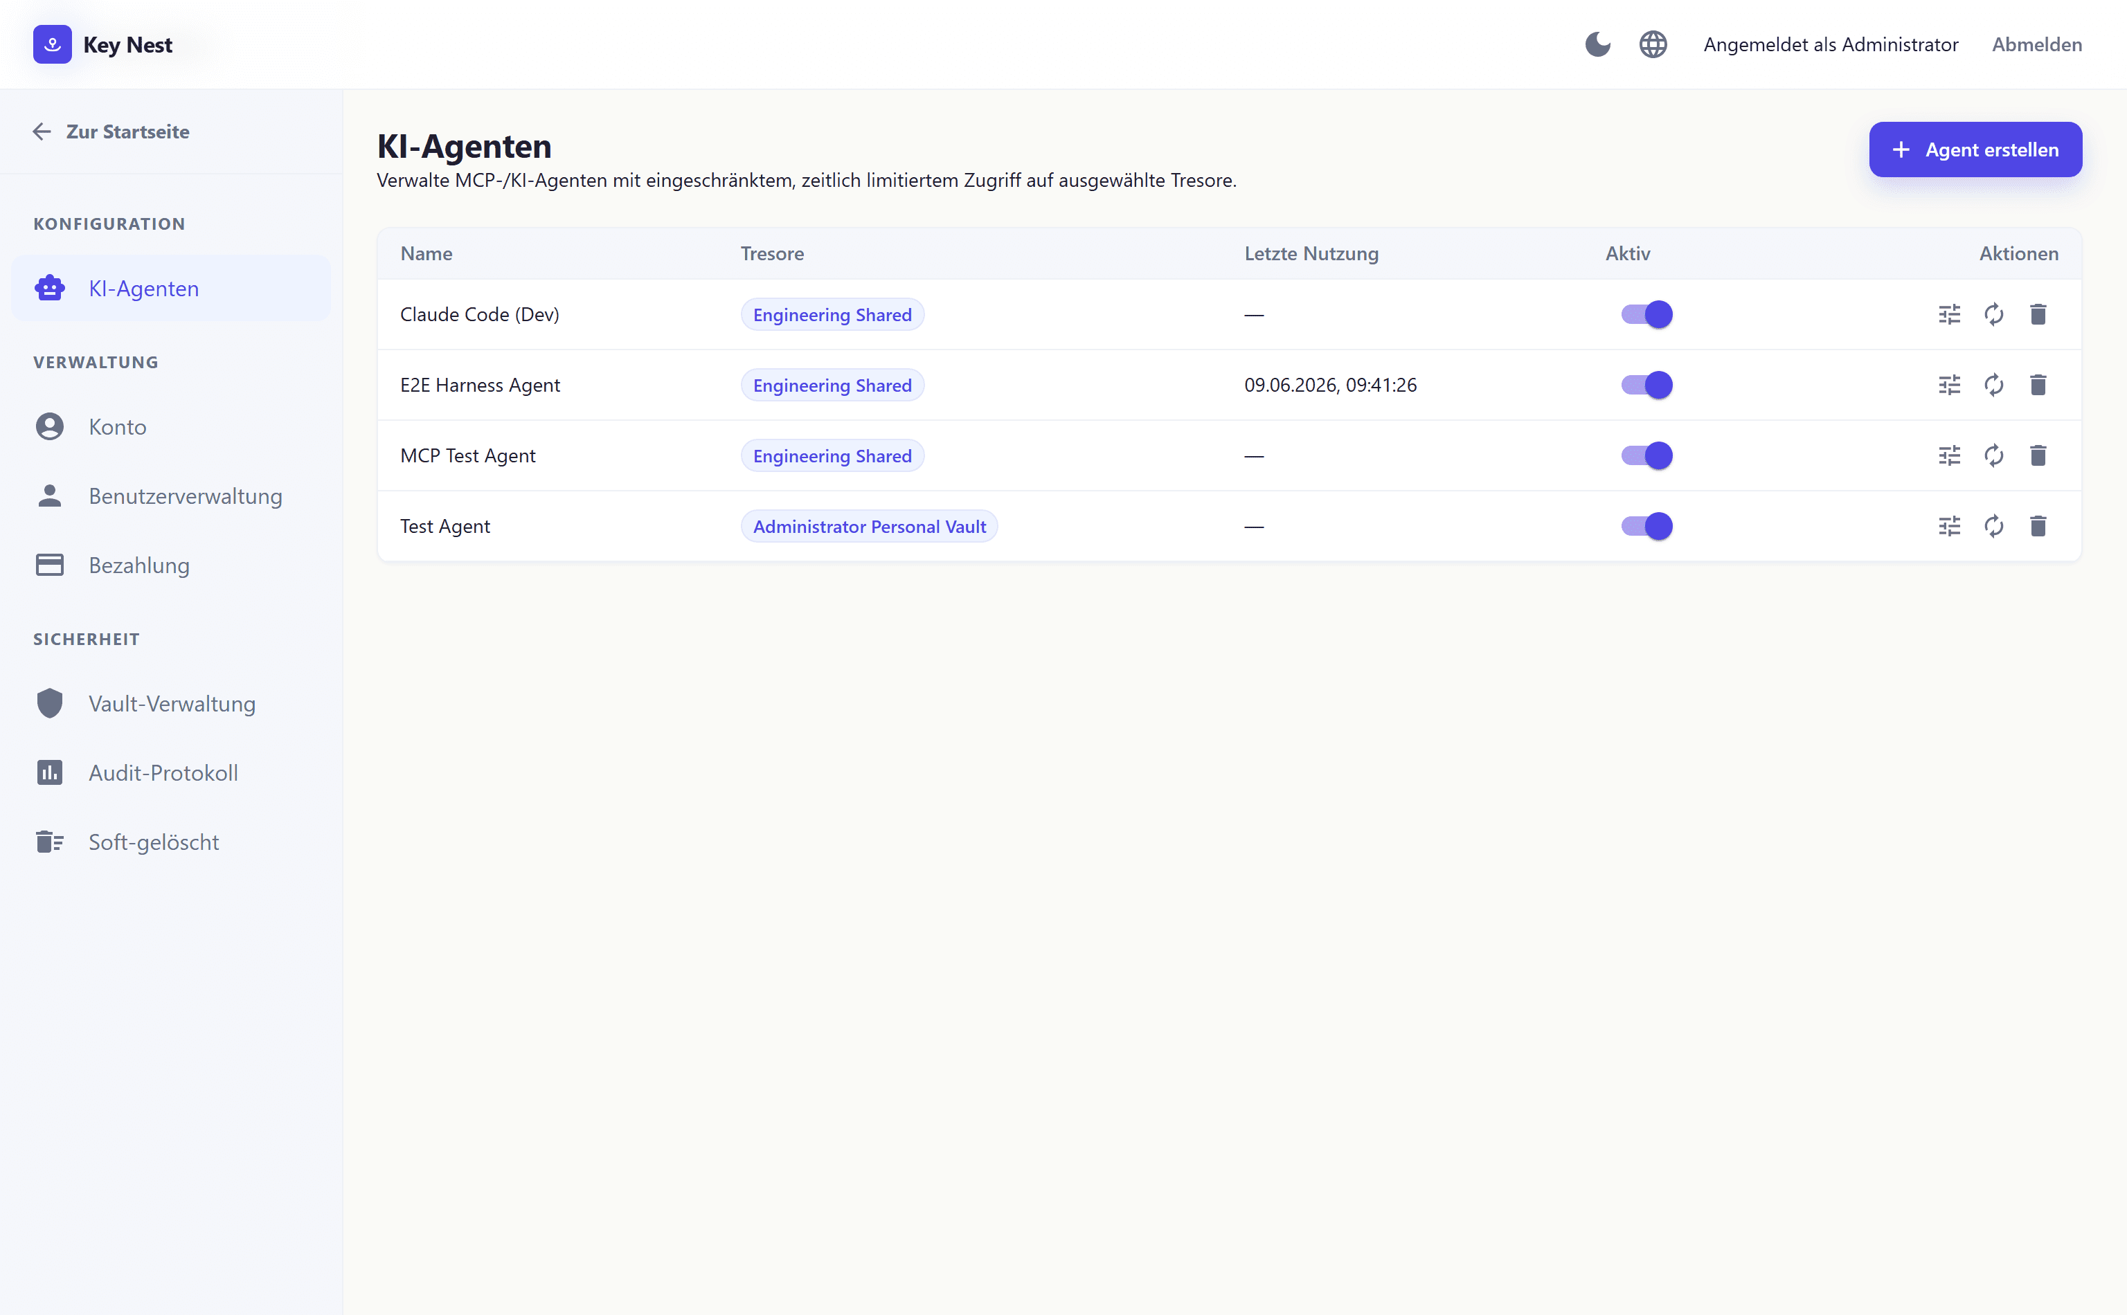Click the Agent erstellen button
This screenshot has height=1315, width=2127.
1975,149
